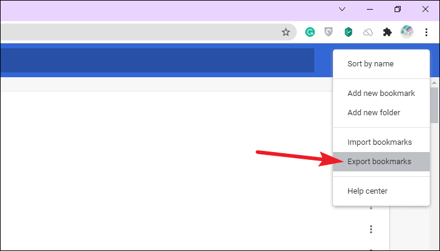The image size is (440, 251).
Task: Open Chrome's three-dot main menu
Action: pos(426,32)
